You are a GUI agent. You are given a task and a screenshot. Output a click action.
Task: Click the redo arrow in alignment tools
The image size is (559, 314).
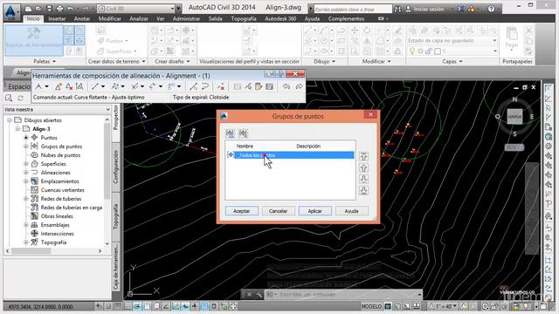click(299, 86)
